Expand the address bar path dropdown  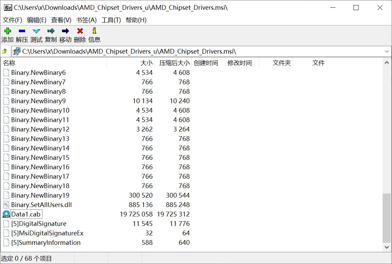(387, 52)
